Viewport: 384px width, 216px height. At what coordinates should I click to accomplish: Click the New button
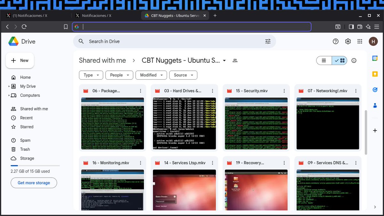20,60
